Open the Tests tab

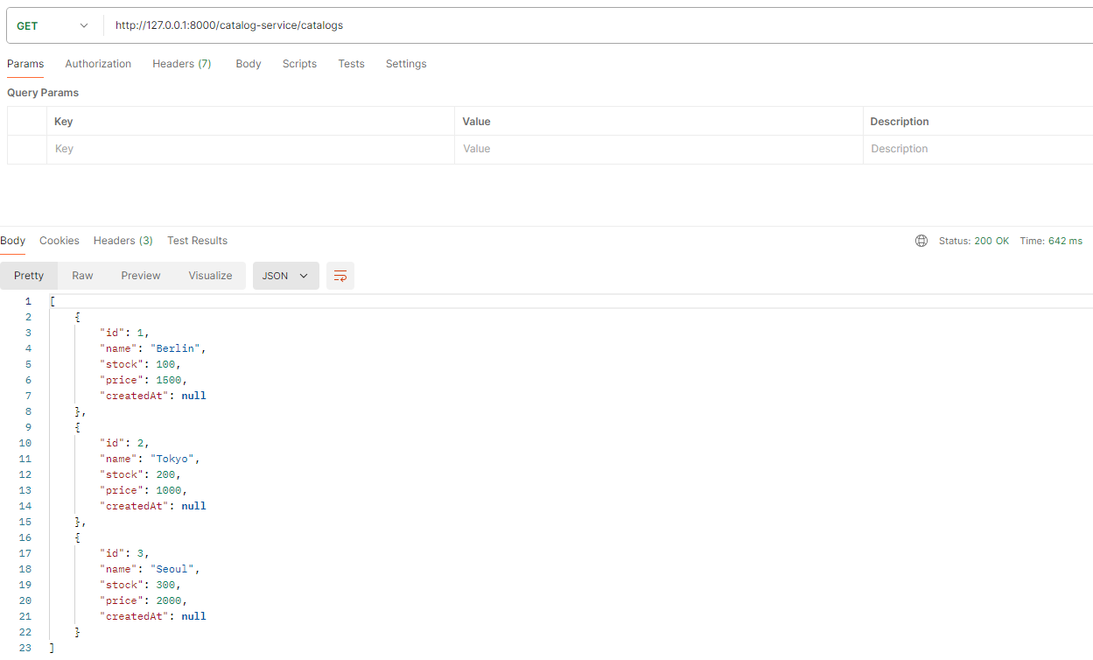point(351,64)
